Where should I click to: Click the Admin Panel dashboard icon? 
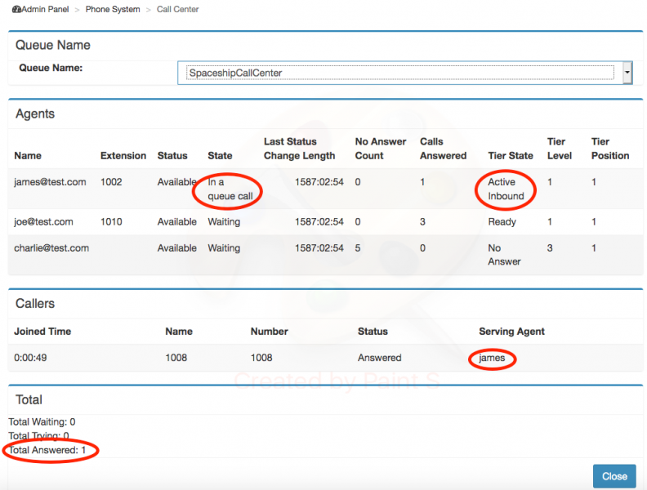click(16, 9)
